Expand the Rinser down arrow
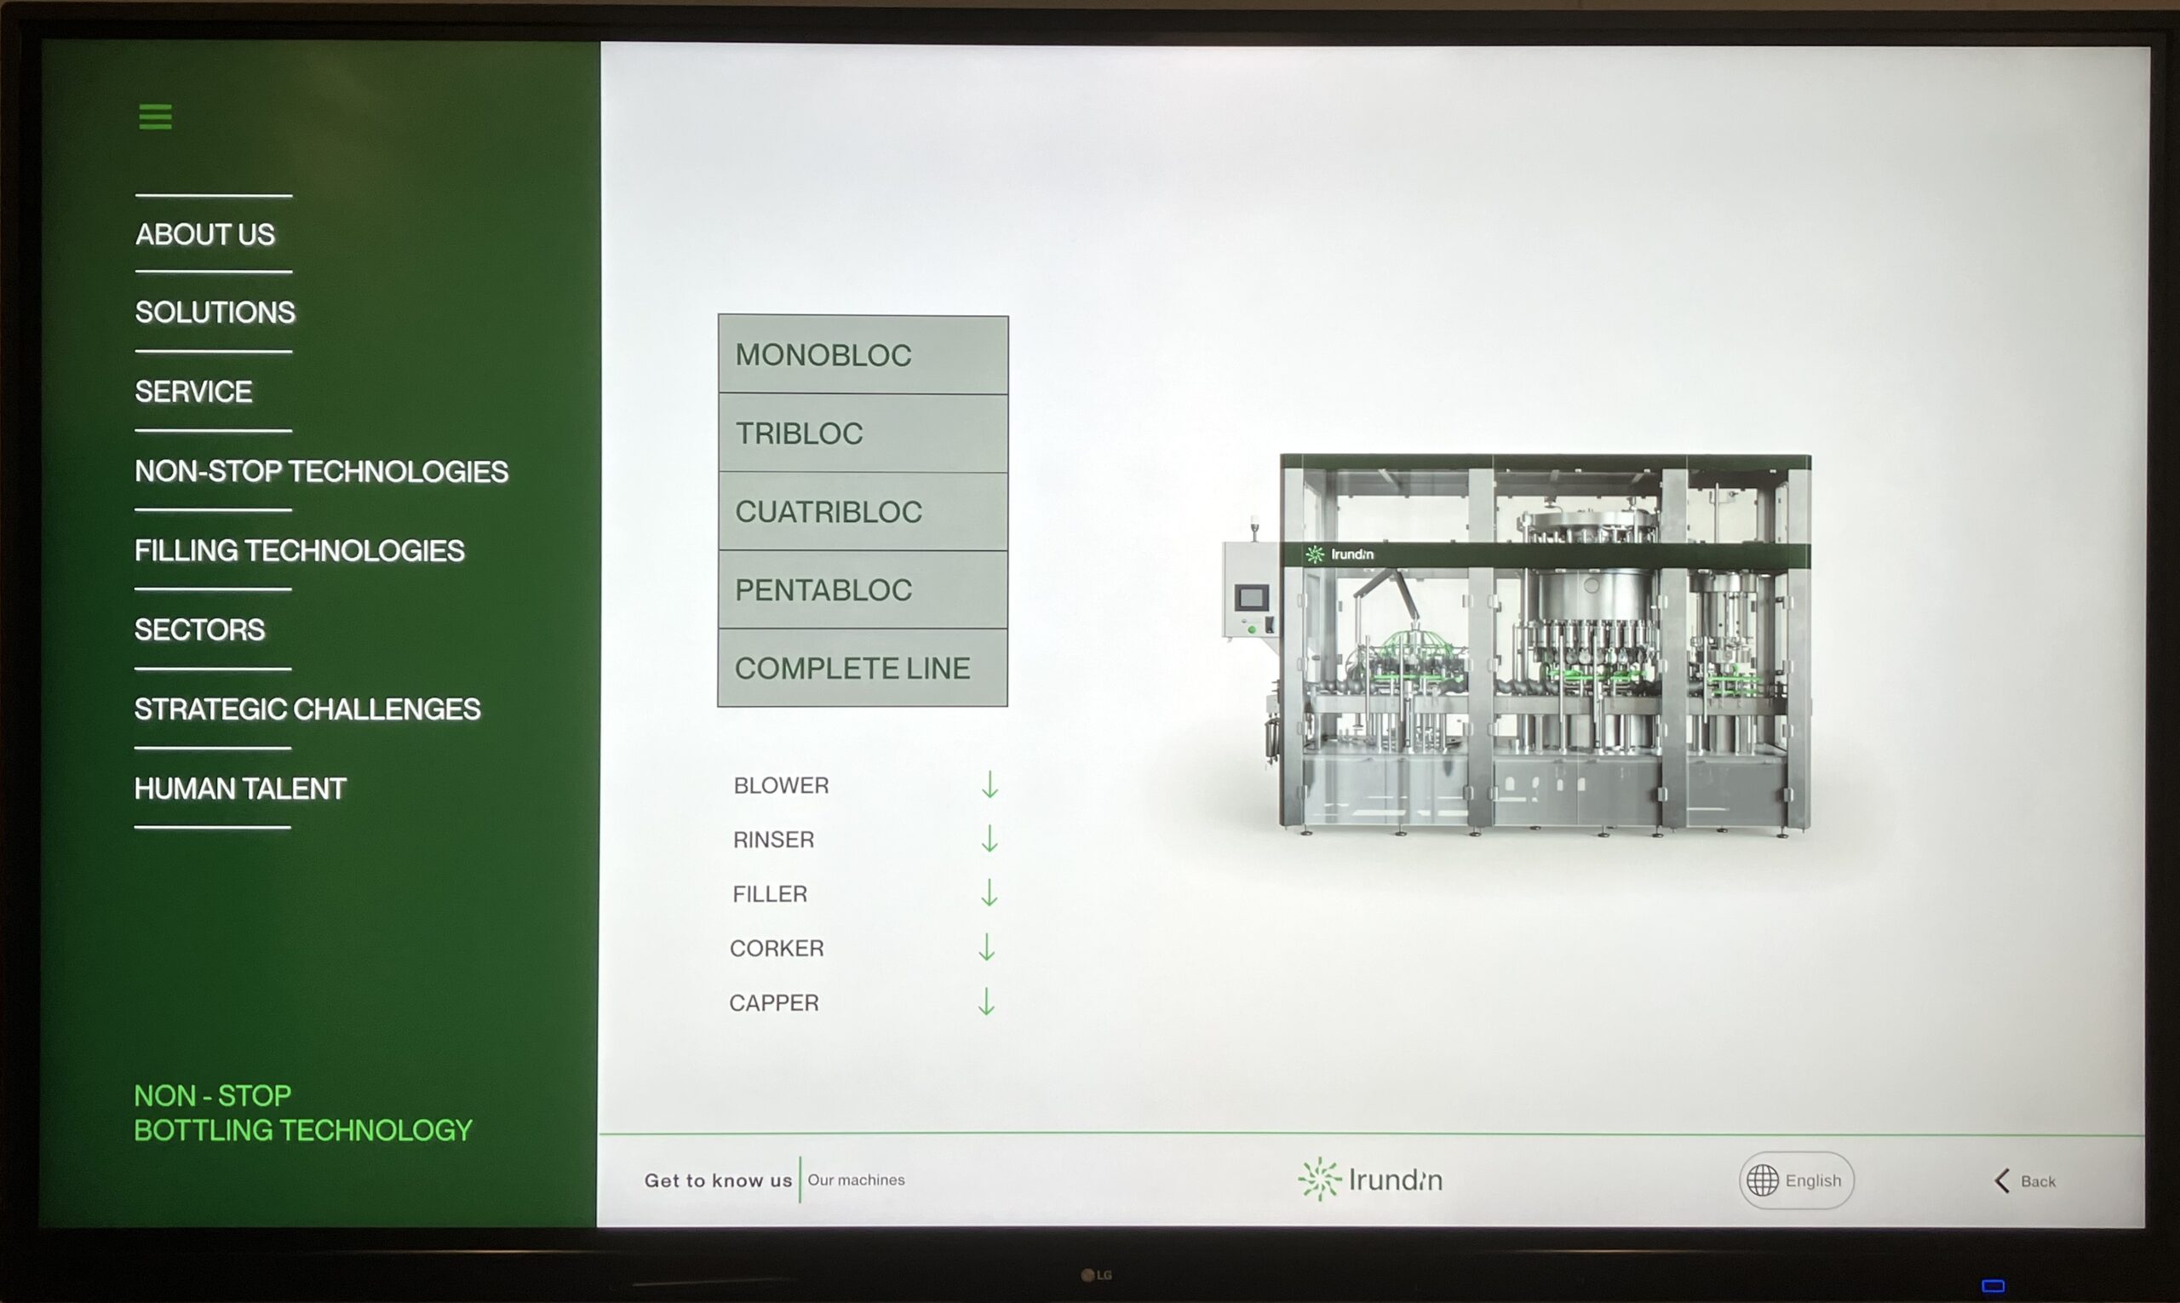Image resolution: width=2180 pixels, height=1303 pixels. [990, 839]
